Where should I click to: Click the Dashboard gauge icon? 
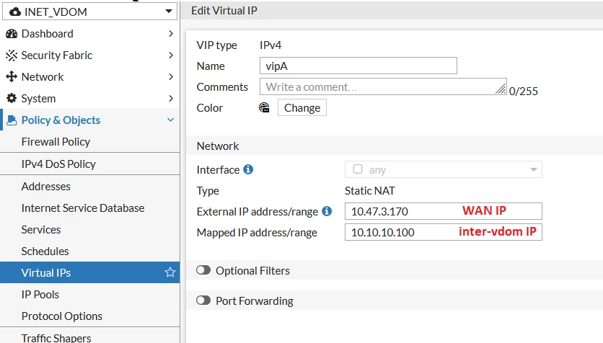click(12, 34)
